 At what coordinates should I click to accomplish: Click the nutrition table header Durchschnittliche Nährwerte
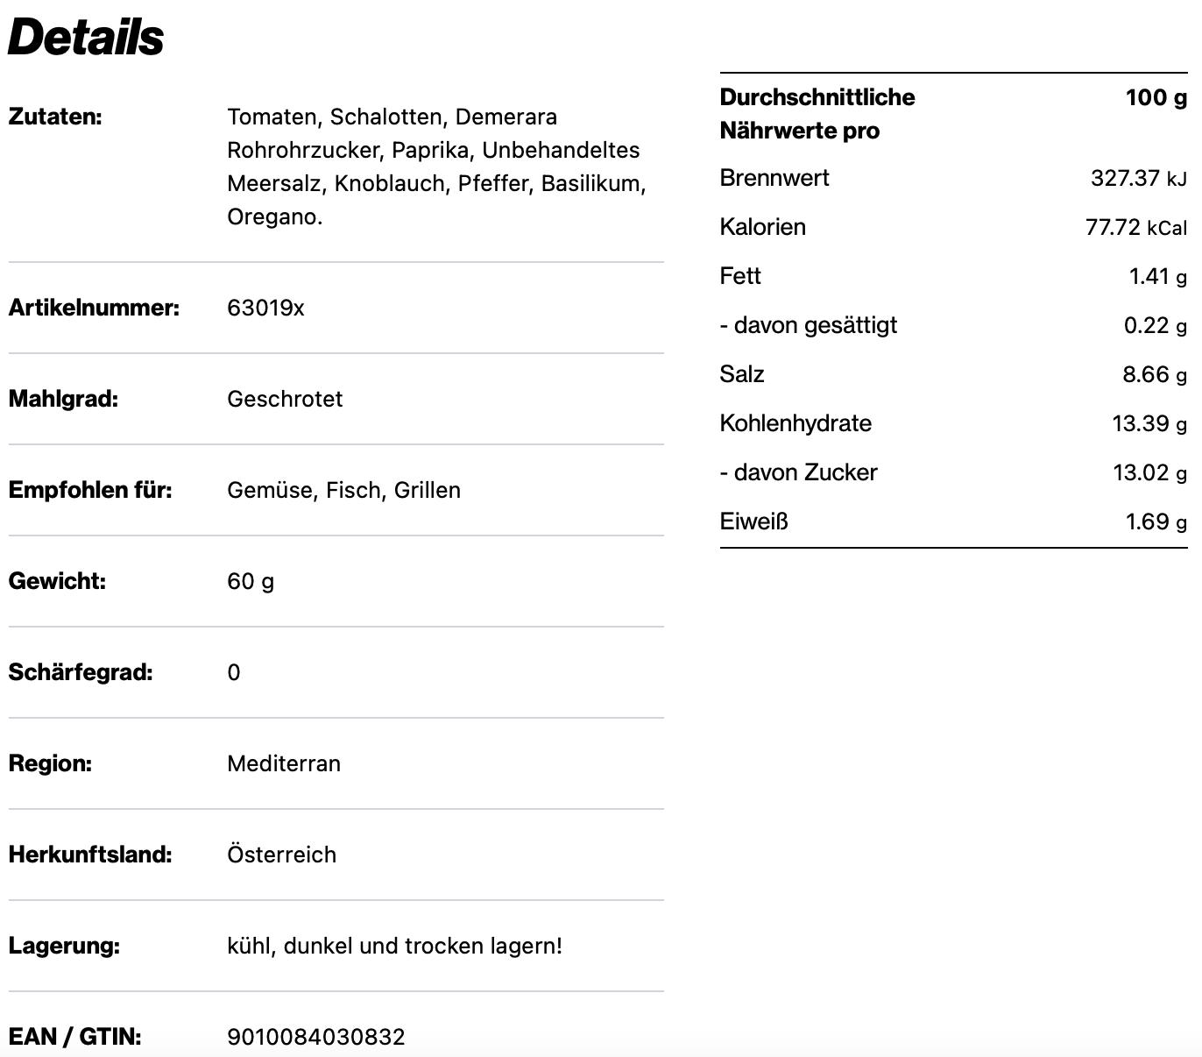pyautogui.click(x=817, y=114)
